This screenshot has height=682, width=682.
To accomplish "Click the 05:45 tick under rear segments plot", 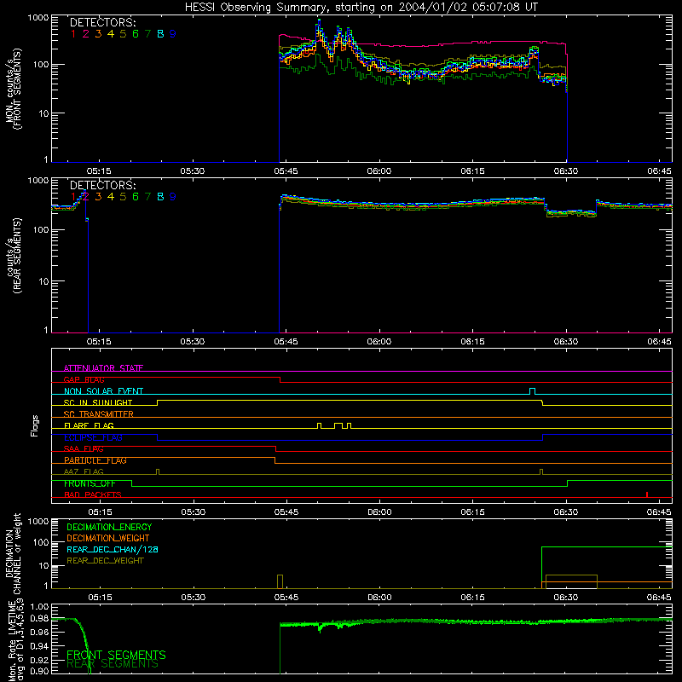I will click(286, 342).
